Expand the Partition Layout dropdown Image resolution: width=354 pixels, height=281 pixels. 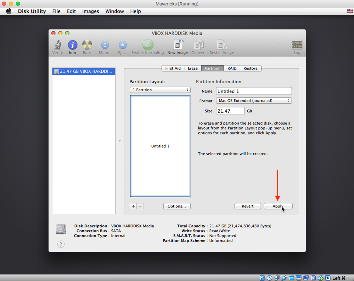click(x=160, y=90)
